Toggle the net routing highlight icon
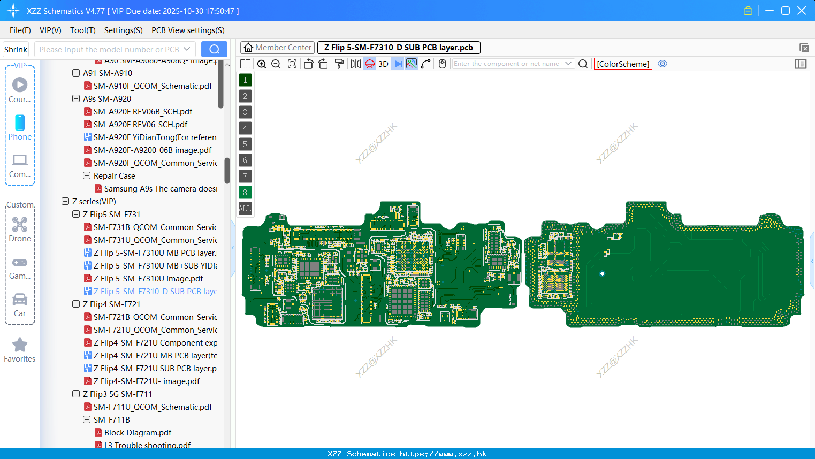815x459 pixels. tap(412, 64)
